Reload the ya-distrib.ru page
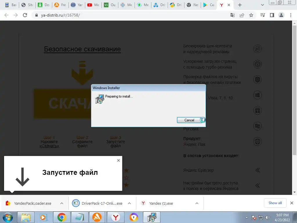The width and height of the screenshot is (297, 223). click(25, 15)
